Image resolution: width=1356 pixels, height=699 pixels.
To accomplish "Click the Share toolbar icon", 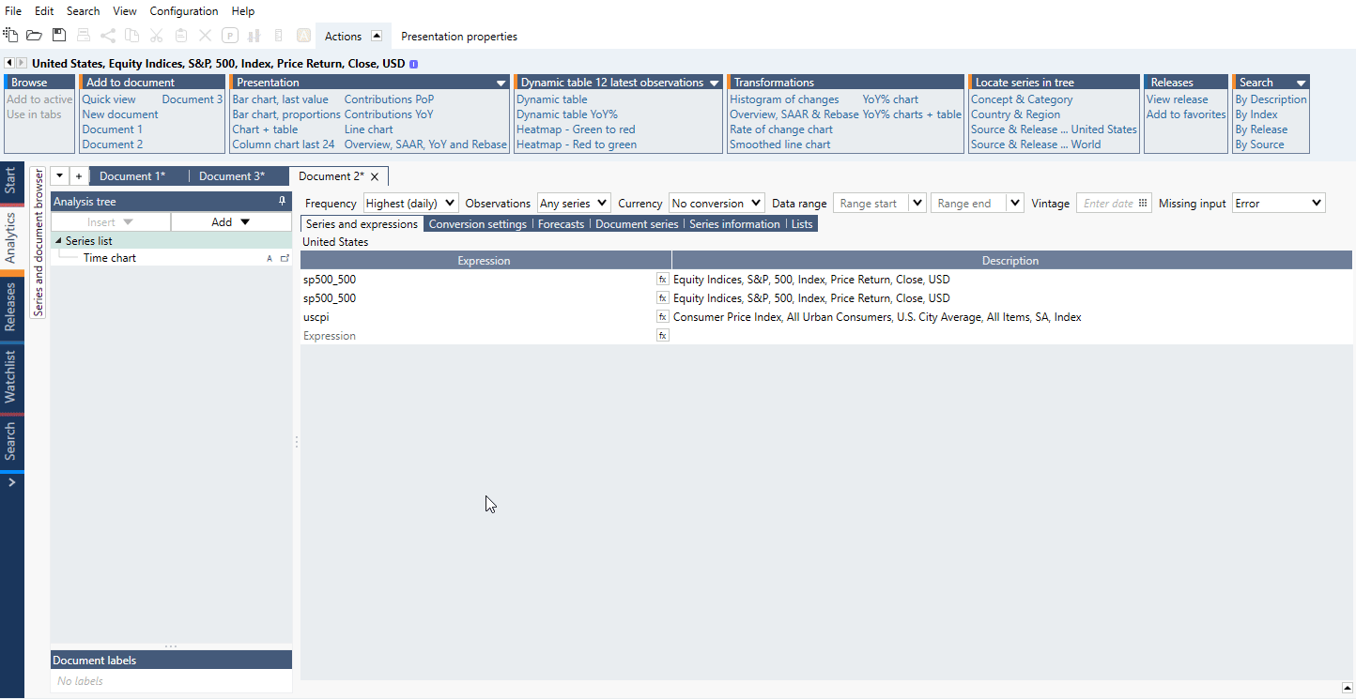I will tap(108, 36).
